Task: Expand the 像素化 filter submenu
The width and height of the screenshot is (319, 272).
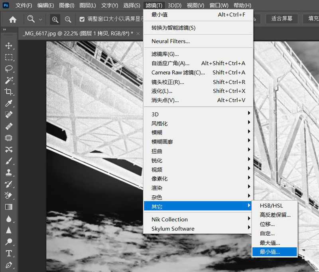Action: pos(198,179)
